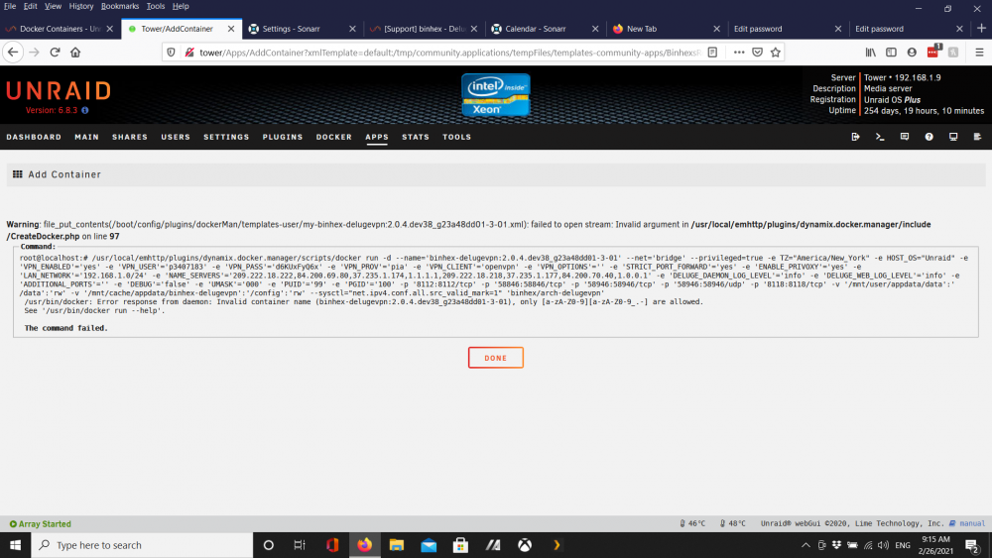
Task: Open the Tools menu in Firefox menubar
Action: point(156,6)
